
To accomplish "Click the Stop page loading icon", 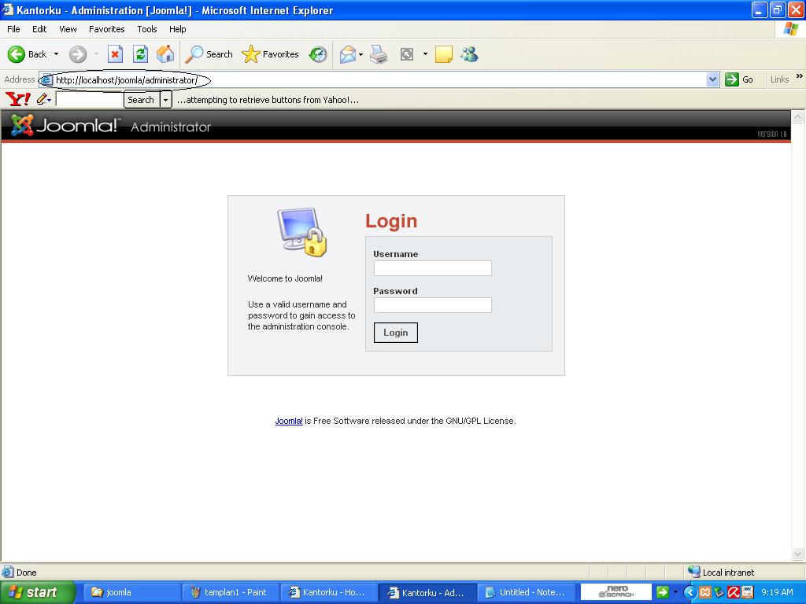I will coord(115,54).
